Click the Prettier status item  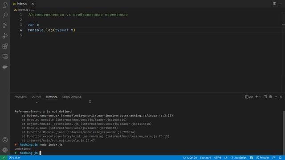pyautogui.click(x=262, y=158)
